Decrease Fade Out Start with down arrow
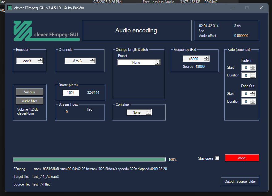This screenshot has height=196, width=272. pyautogui.click(x=253, y=95)
